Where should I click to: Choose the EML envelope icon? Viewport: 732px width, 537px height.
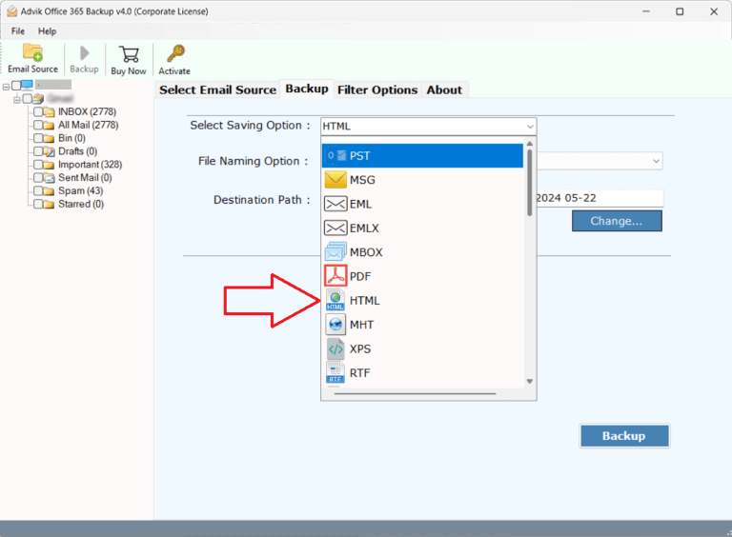(x=335, y=204)
